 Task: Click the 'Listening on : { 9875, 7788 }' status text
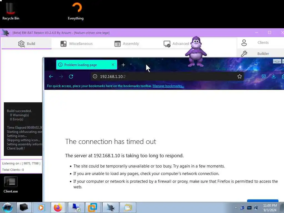[21, 163]
